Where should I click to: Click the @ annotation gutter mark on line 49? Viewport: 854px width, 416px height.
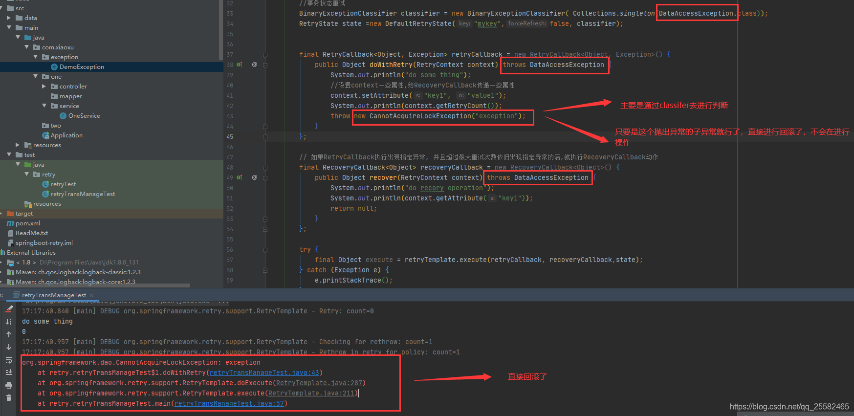255,177
